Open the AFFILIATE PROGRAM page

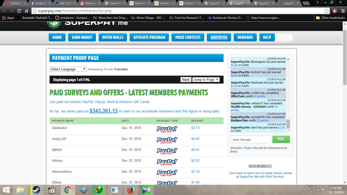tap(149, 37)
